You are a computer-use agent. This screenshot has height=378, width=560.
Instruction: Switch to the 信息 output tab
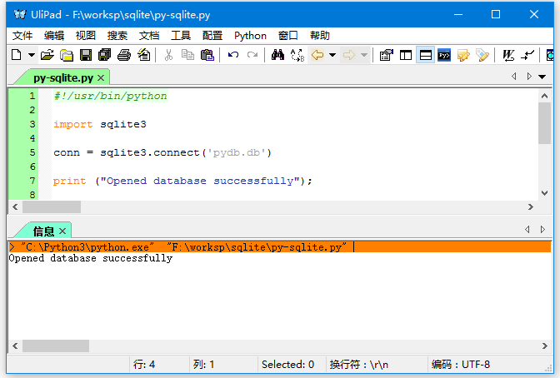pyautogui.click(x=43, y=231)
